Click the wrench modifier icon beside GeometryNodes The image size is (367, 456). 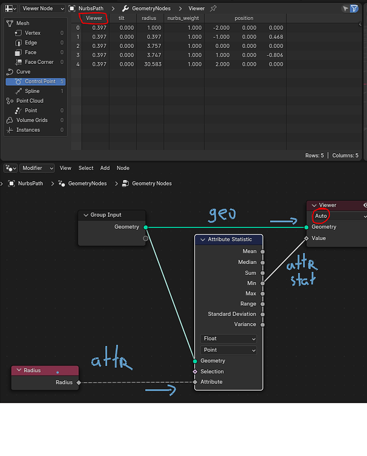(125, 9)
